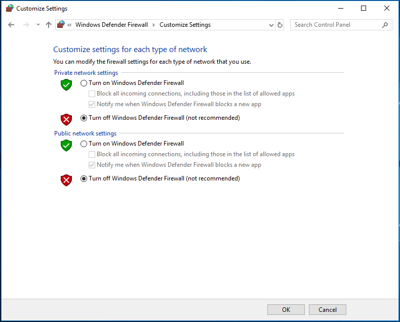Expand breadcrumb arrow after Windows Defender Firewall
This screenshot has height=322, width=400.
pos(153,25)
